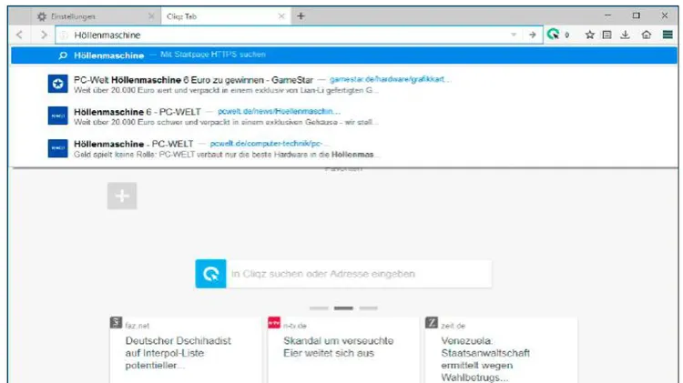Select the first news page indicator

(x=319, y=308)
